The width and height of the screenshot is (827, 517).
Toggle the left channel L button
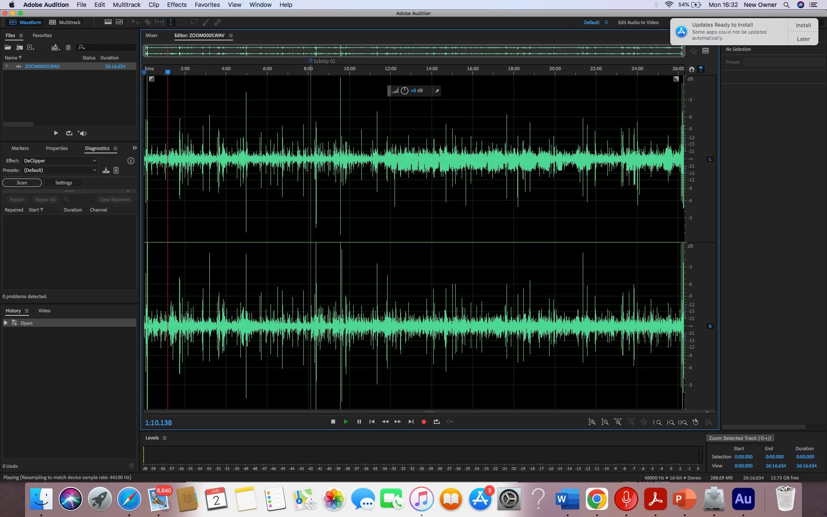tap(710, 159)
